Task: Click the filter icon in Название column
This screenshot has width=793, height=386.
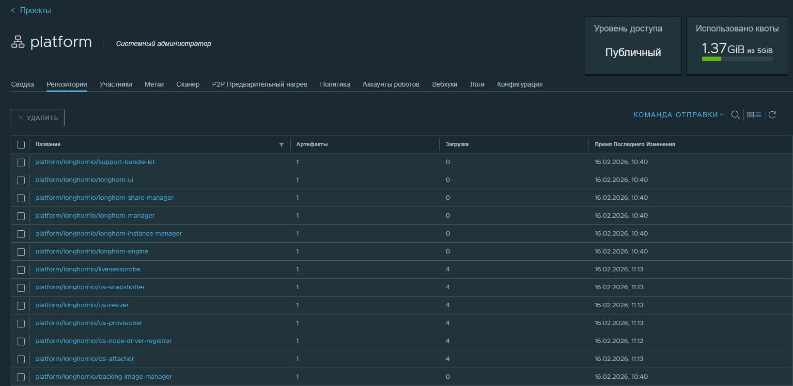Action: coord(281,145)
